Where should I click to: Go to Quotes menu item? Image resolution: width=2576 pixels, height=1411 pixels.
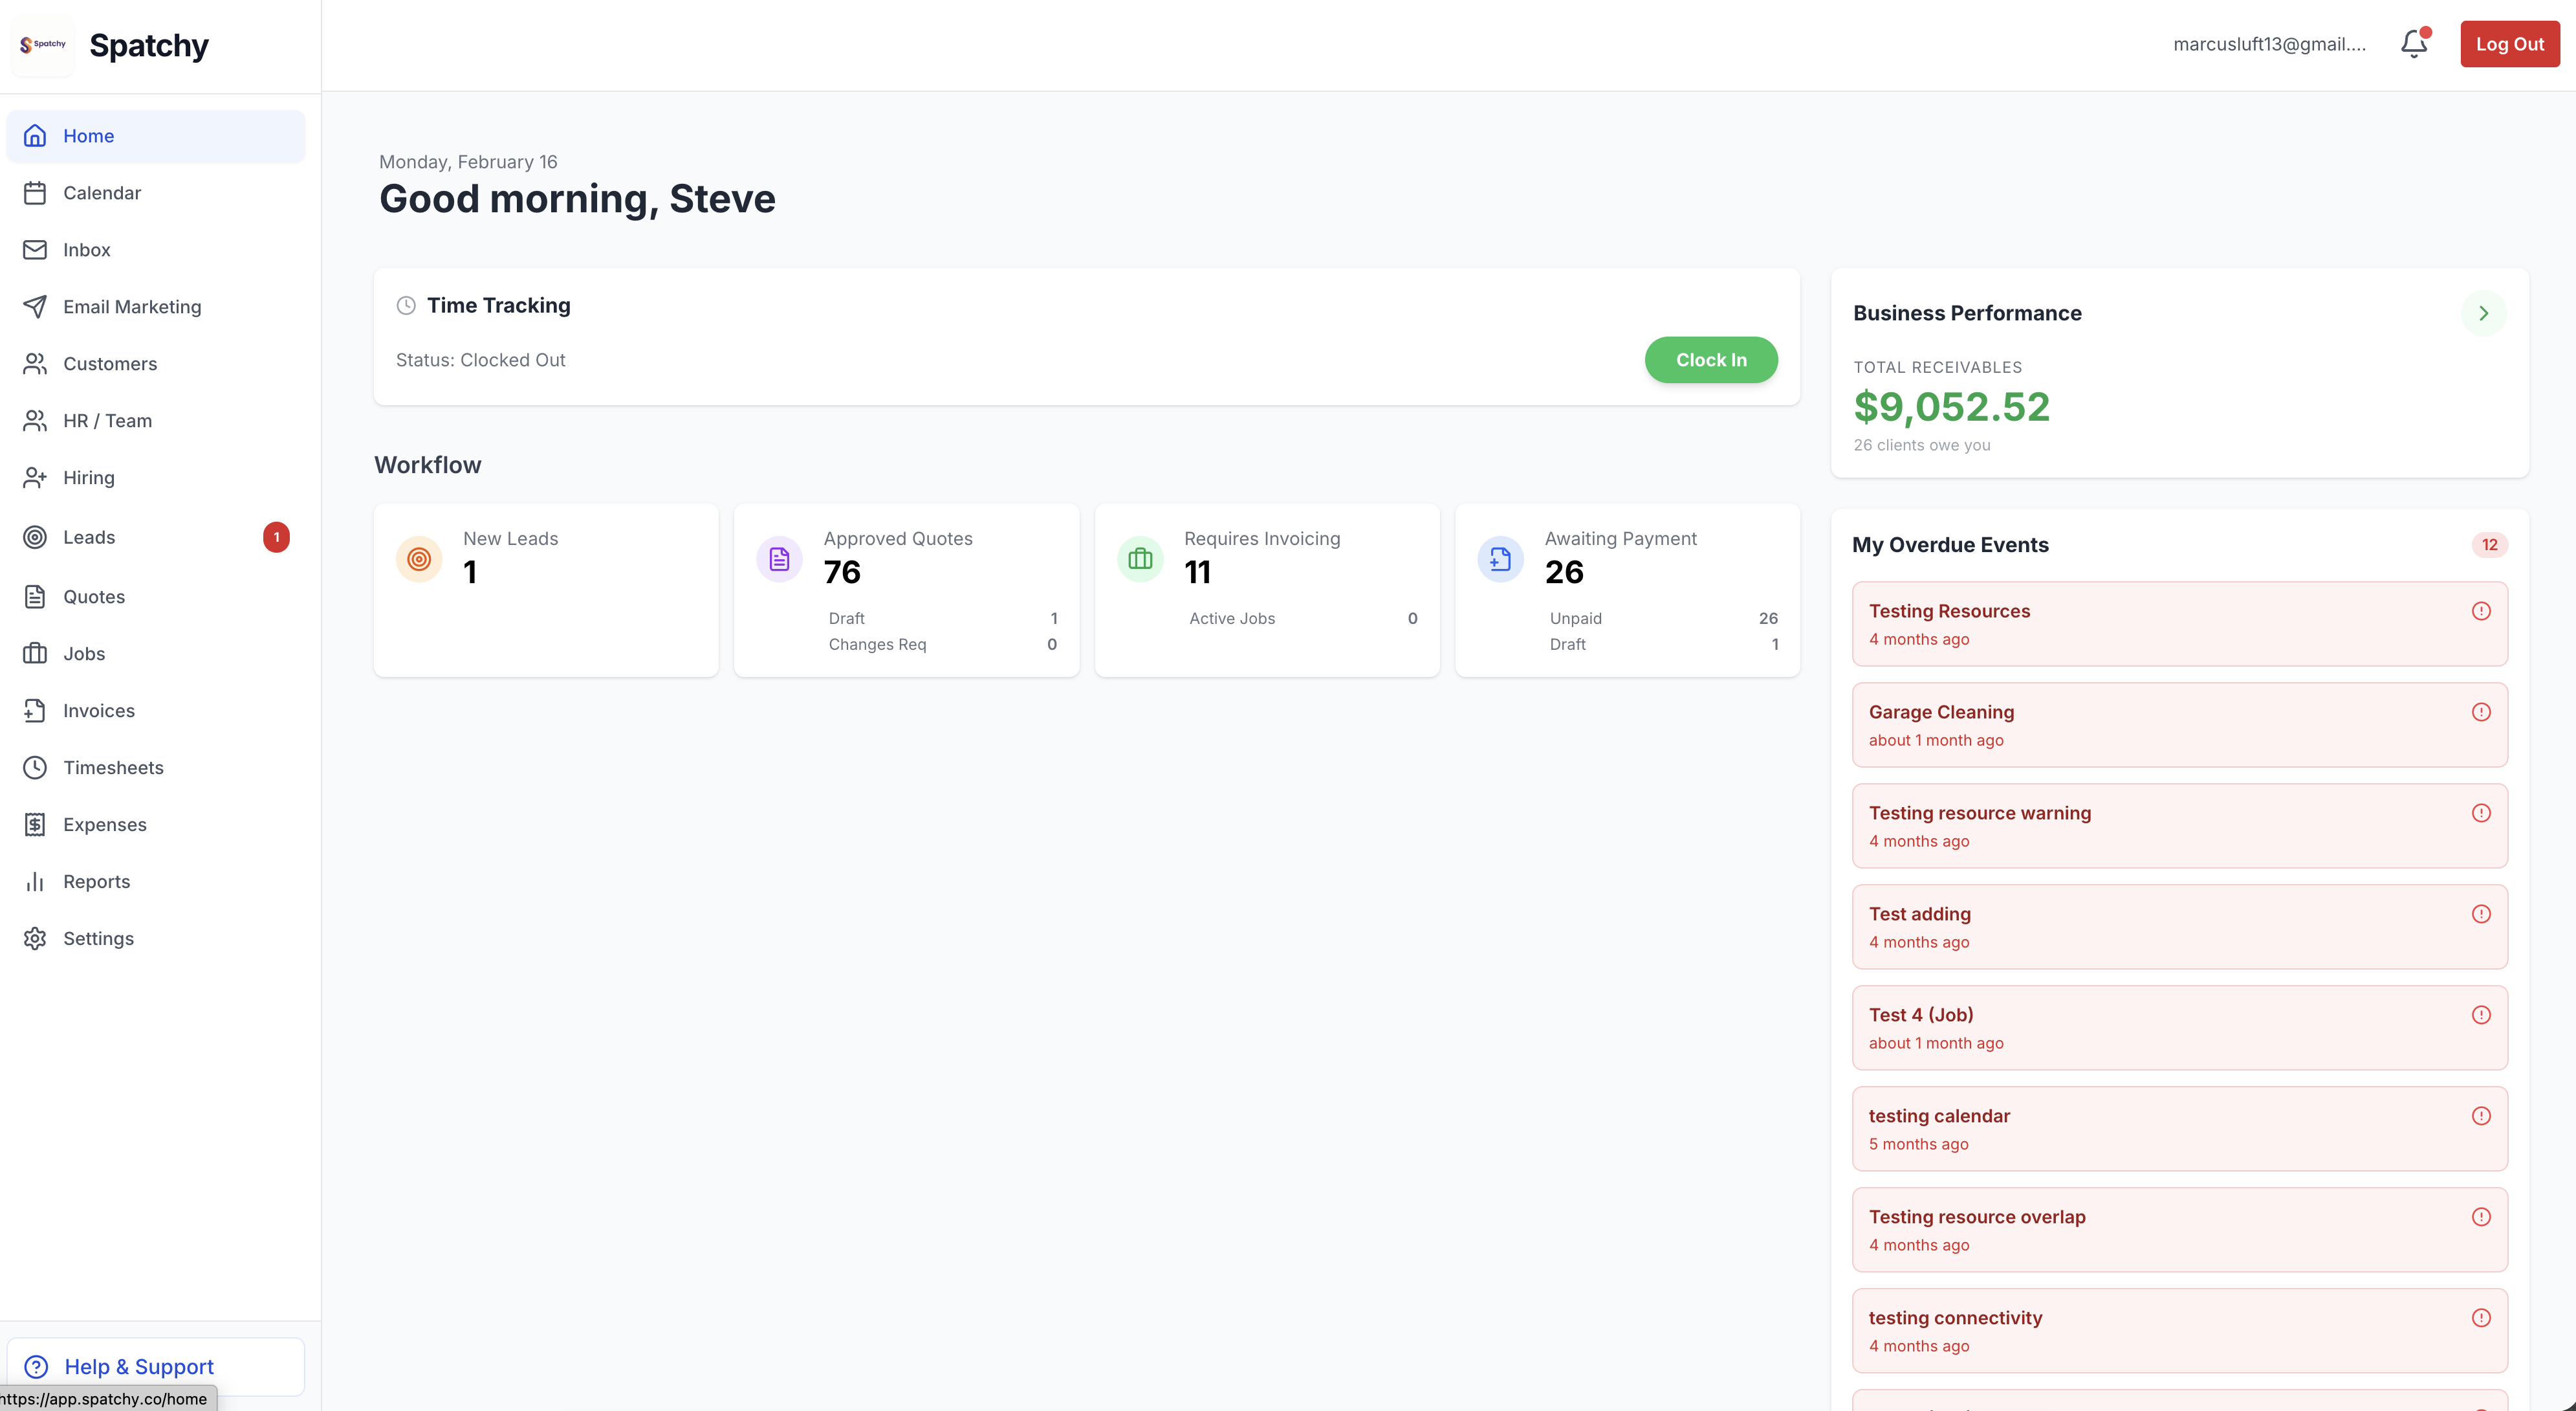point(156,597)
